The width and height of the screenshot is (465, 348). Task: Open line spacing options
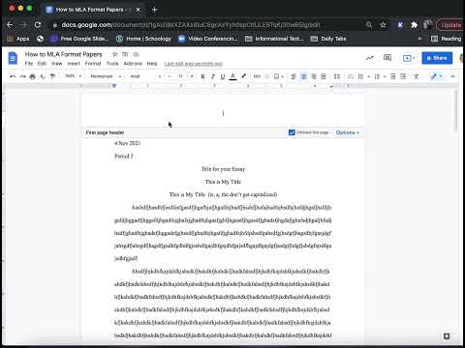[337, 76]
